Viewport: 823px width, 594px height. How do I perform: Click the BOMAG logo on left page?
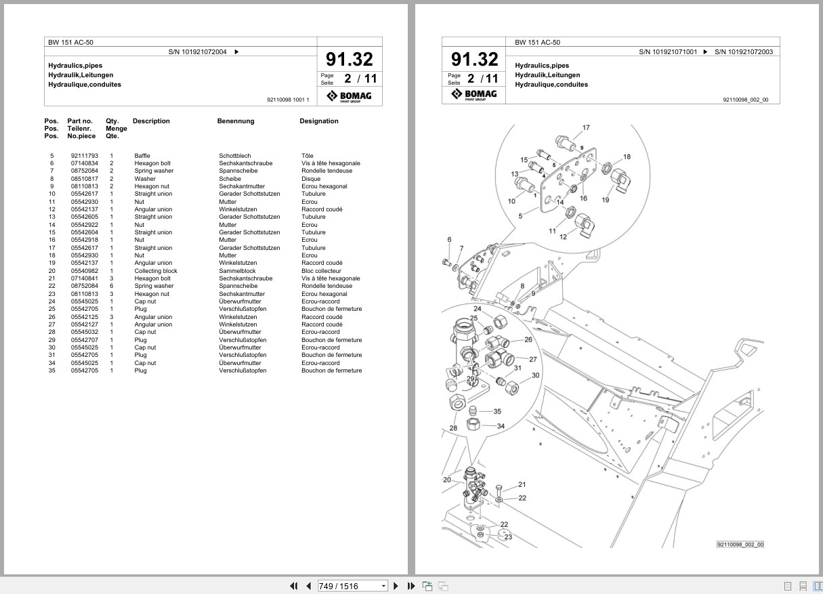pyautogui.click(x=350, y=96)
